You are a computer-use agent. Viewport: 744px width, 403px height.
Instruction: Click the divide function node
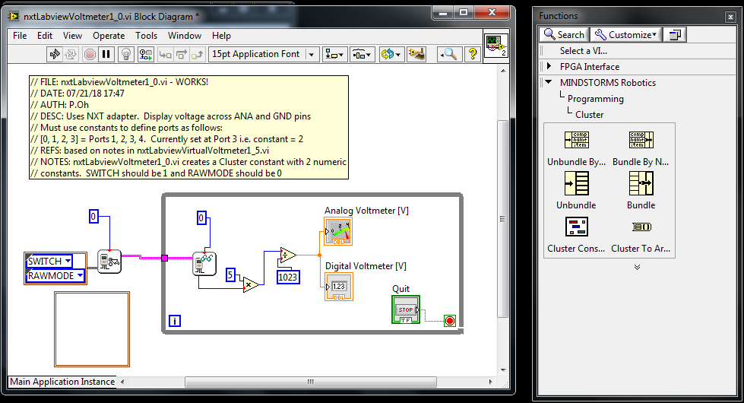(288, 255)
